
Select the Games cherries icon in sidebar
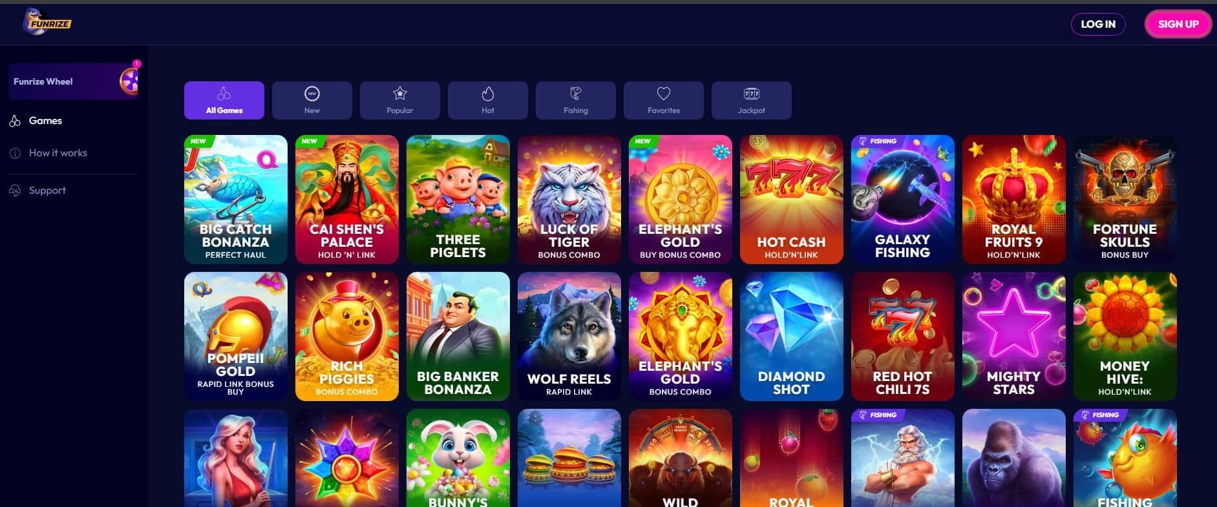click(x=15, y=121)
